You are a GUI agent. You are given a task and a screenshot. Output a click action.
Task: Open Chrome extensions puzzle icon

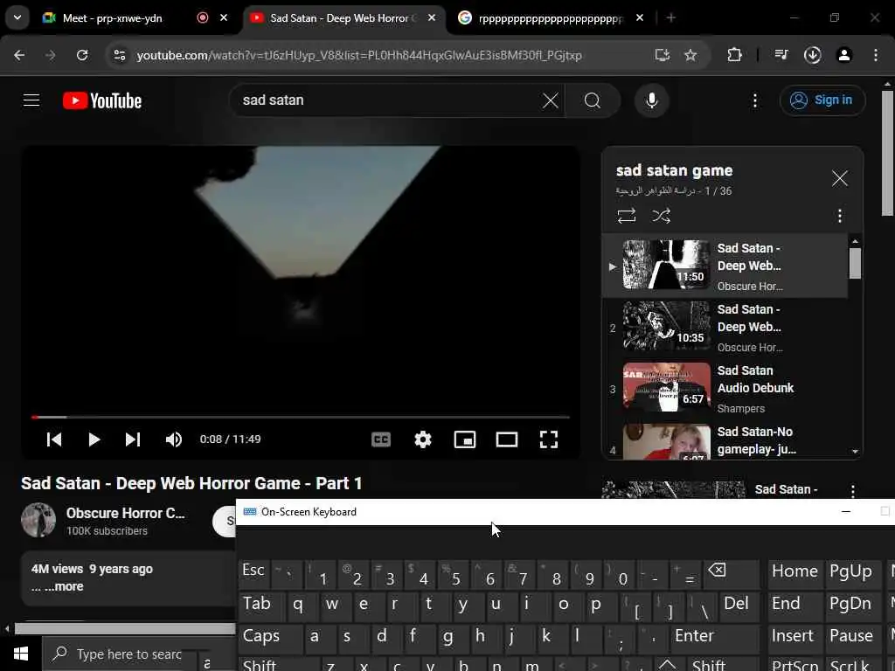[734, 55]
